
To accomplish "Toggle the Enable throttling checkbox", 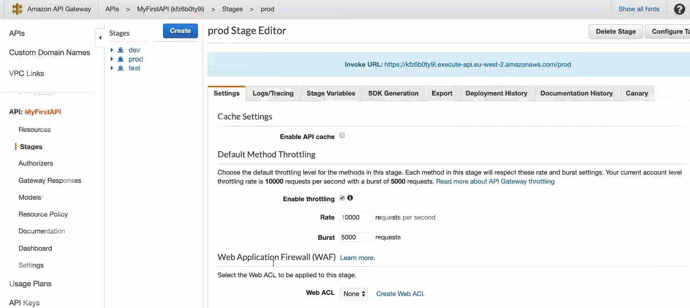I will [x=342, y=198].
